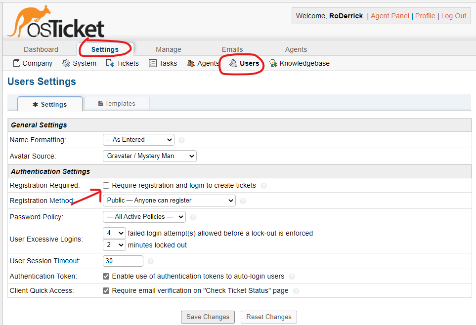Go to Tasks settings submenu

coord(163,63)
